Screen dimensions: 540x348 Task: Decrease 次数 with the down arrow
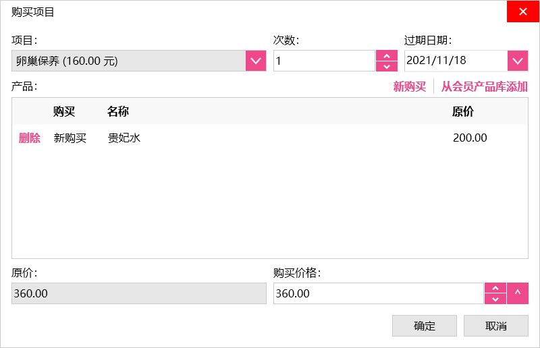tap(386, 66)
